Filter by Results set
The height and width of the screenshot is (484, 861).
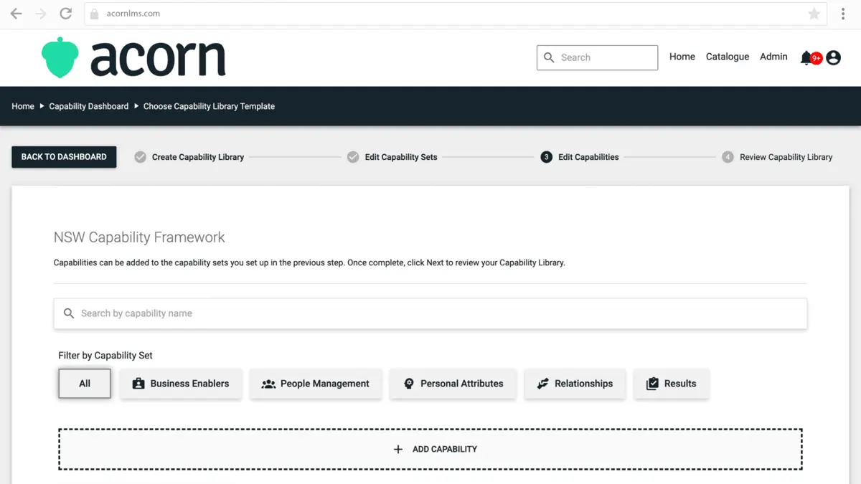point(672,384)
